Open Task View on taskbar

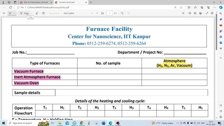click(52, 123)
